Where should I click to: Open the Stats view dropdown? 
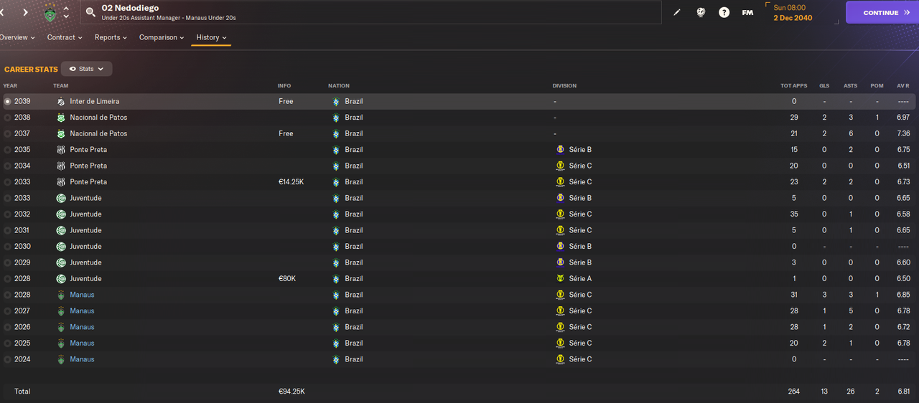click(86, 69)
